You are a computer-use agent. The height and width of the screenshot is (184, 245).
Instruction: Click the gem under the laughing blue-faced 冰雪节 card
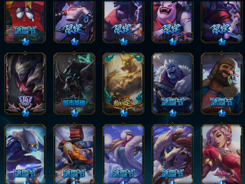coord(173,113)
